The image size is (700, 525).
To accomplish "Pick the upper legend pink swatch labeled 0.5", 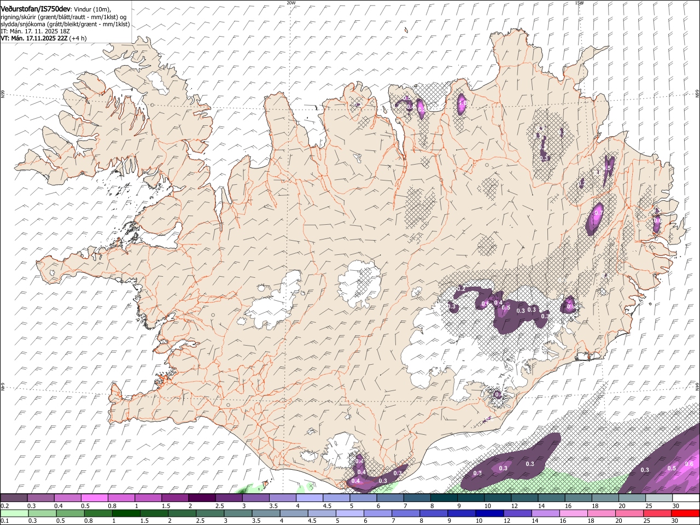I will point(94,498).
